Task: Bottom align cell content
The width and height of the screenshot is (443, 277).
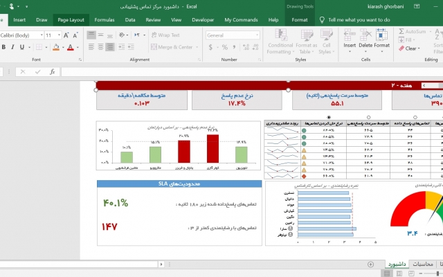Action: (110, 35)
